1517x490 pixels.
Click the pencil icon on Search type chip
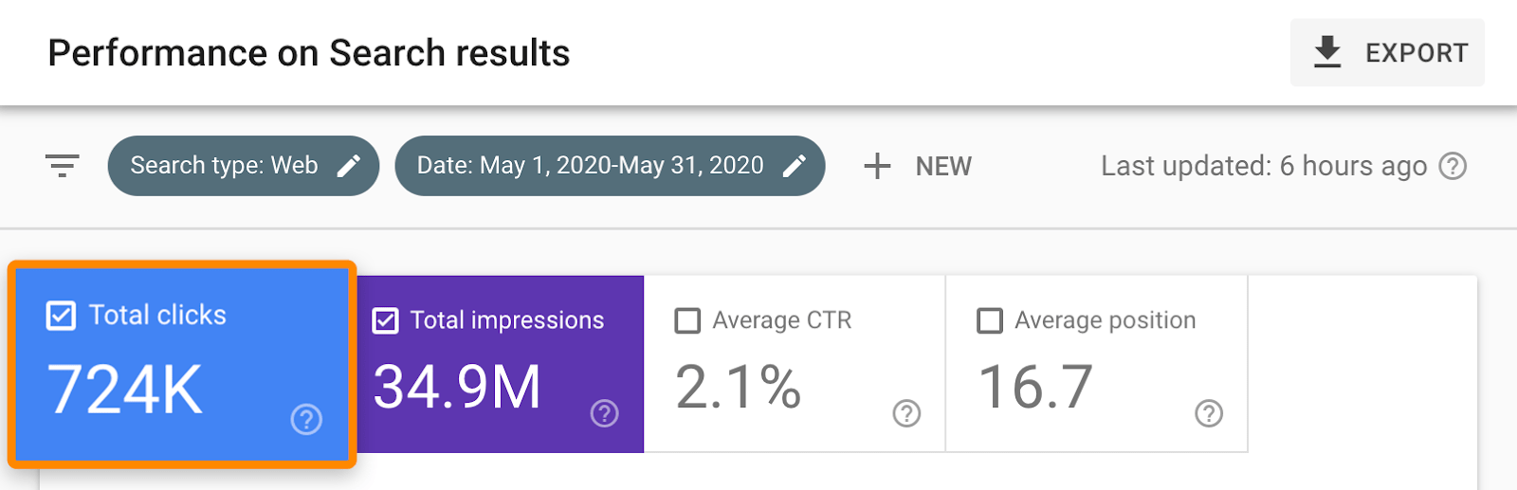coord(349,166)
